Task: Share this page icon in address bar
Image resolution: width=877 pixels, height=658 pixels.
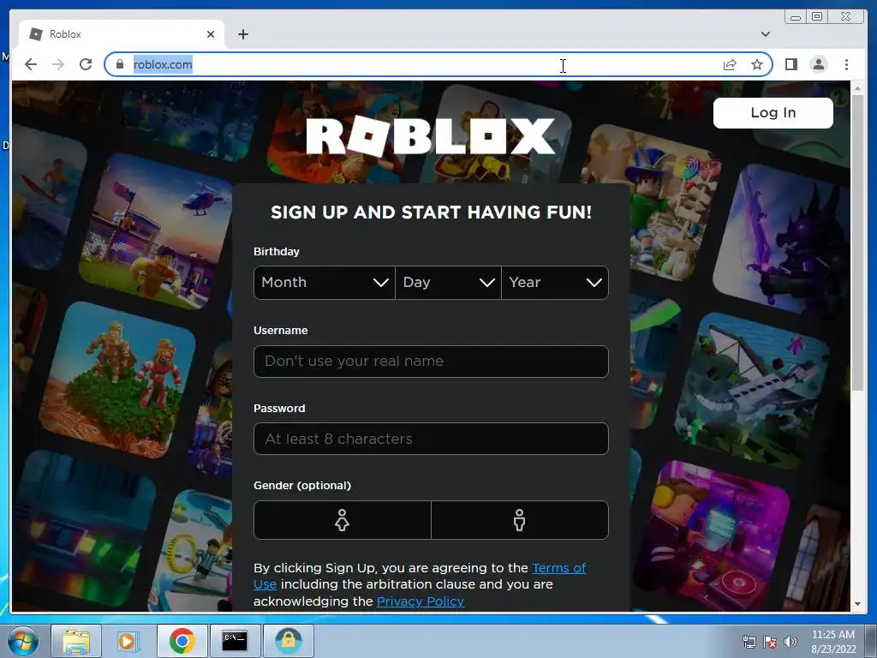Action: click(x=730, y=64)
